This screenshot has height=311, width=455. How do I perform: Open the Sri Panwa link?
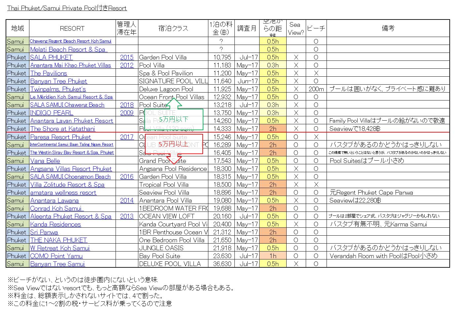tap(44, 232)
